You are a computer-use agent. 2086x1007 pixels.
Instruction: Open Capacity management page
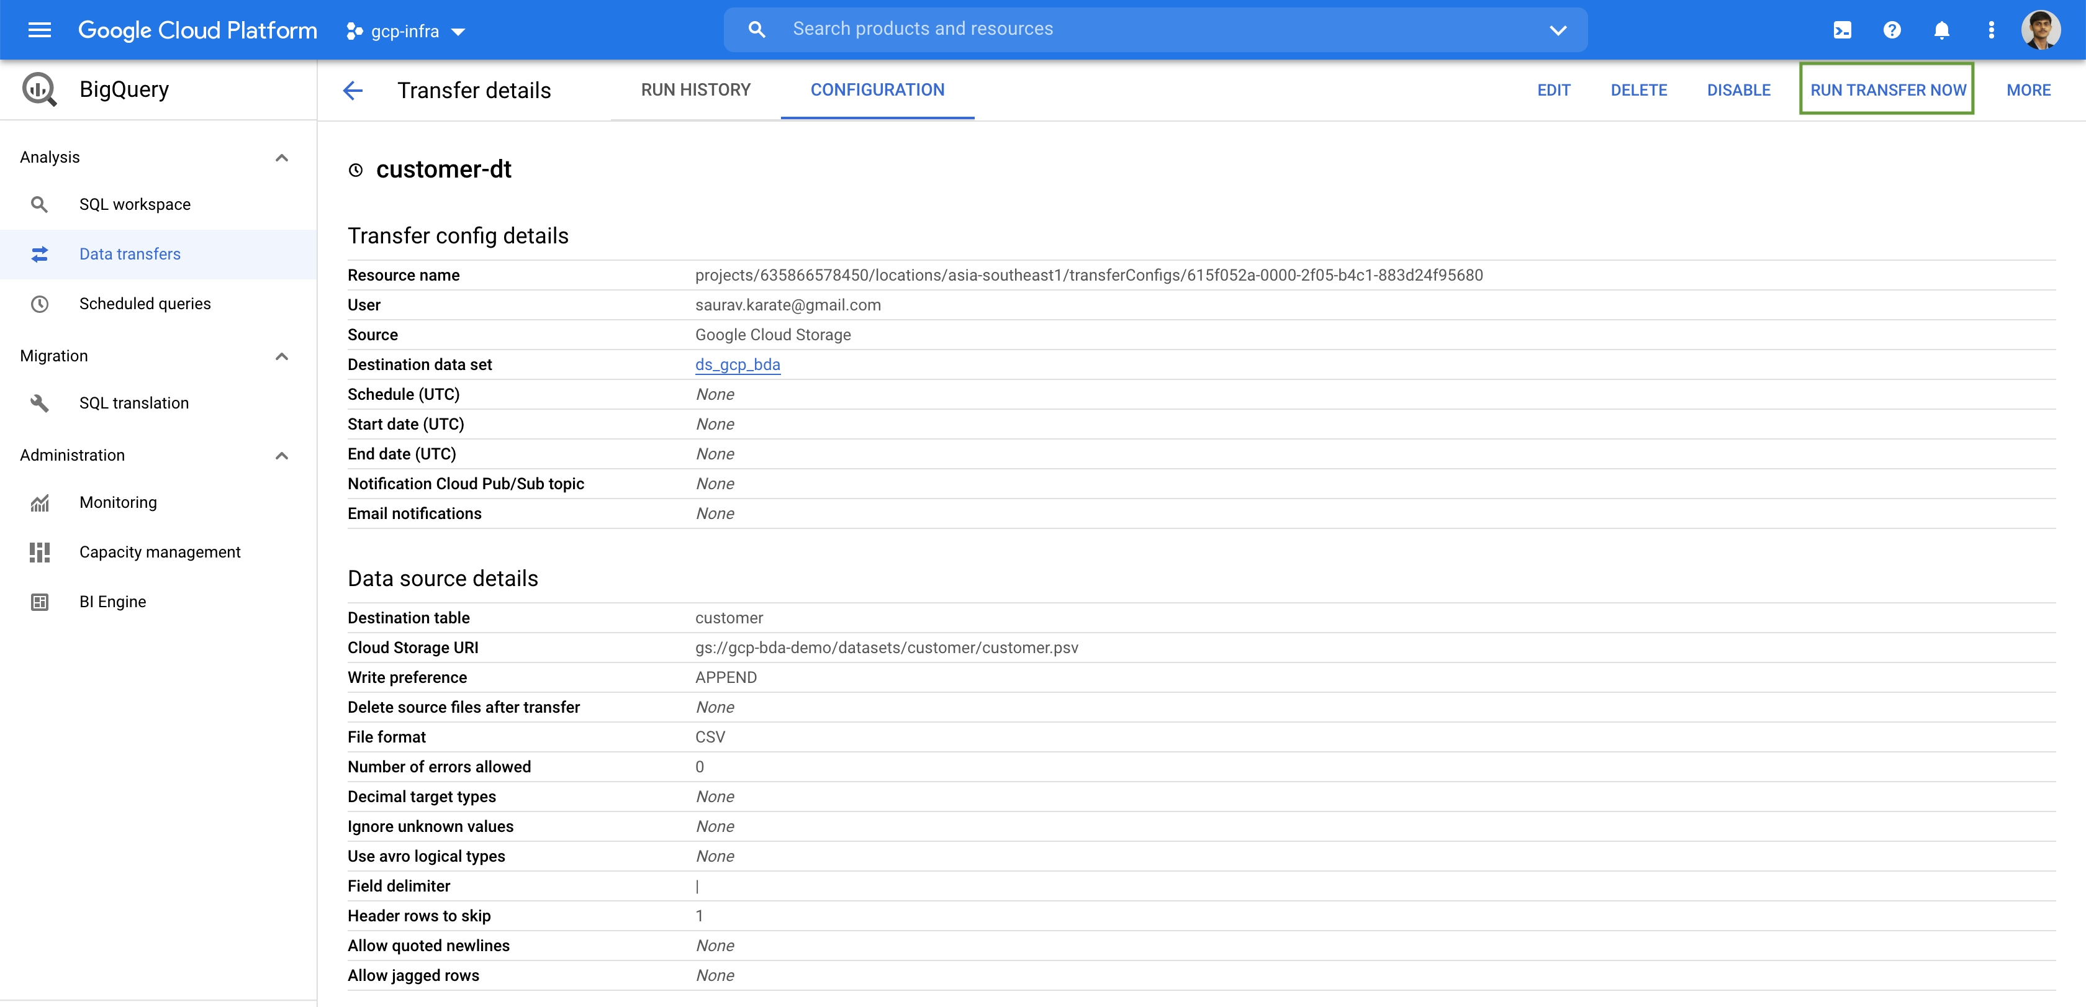tap(160, 552)
